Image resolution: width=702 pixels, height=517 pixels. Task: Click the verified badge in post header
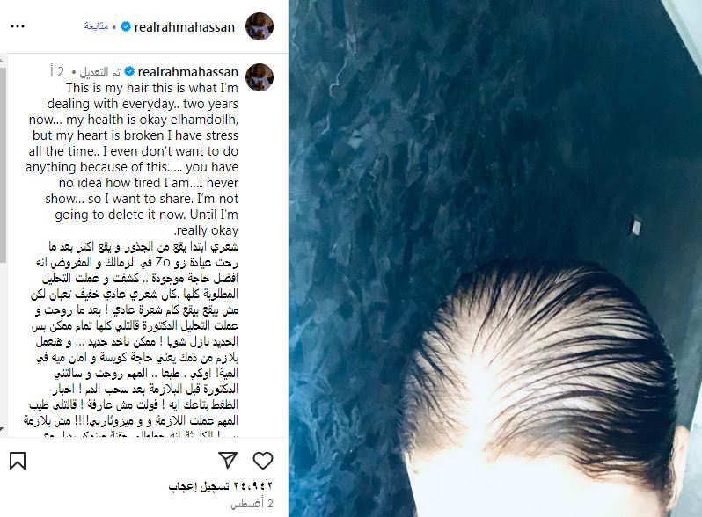(127, 27)
